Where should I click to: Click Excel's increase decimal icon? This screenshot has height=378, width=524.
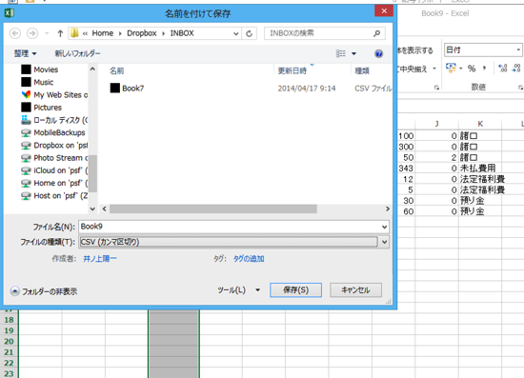pos(503,69)
